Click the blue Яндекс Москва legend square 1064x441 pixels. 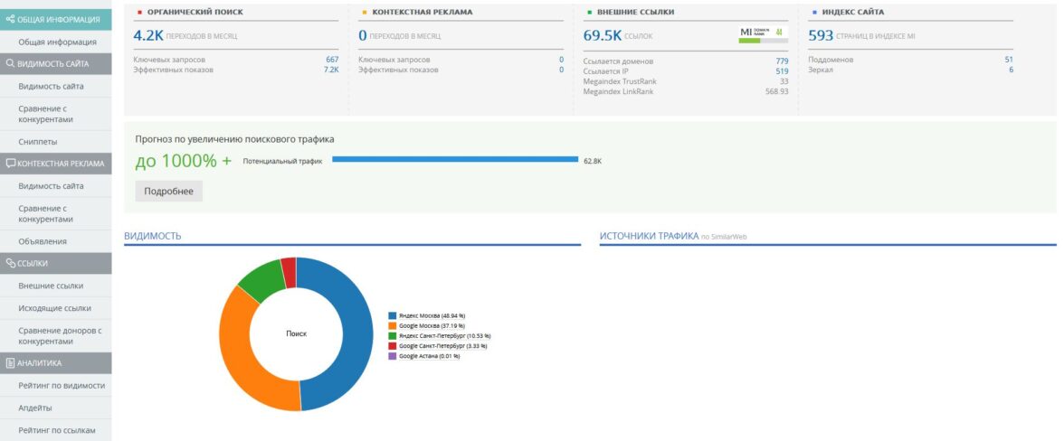pyautogui.click(x=392, y=315)
